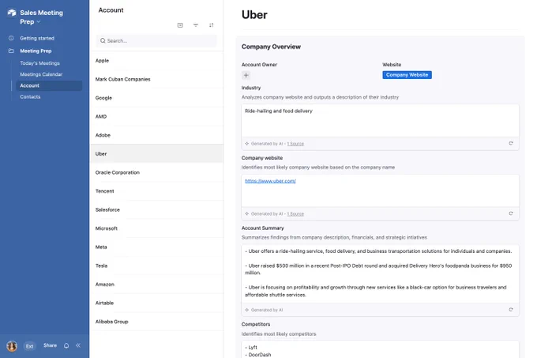Click the user avatar at bottom left
Image resolution: width=537 pixels, height=358 pixels.
(x=12, y=346)
